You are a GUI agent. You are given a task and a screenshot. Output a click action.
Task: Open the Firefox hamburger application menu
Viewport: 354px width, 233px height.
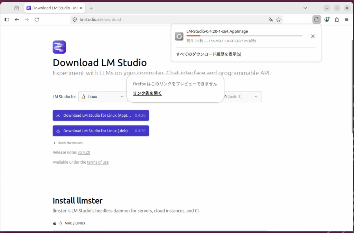coord(346,20)
